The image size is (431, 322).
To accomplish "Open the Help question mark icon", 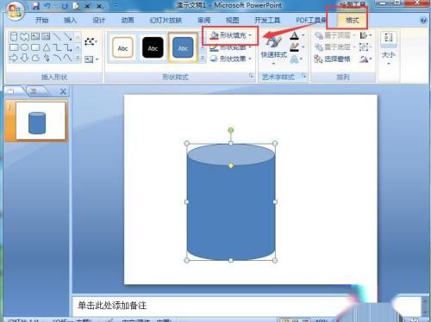I will (x=423, y=20).
